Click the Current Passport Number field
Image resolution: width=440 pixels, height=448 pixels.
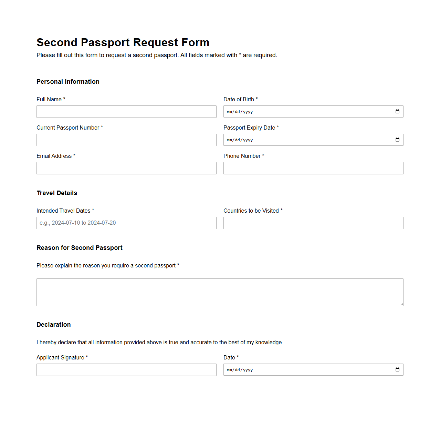point(126,140)
